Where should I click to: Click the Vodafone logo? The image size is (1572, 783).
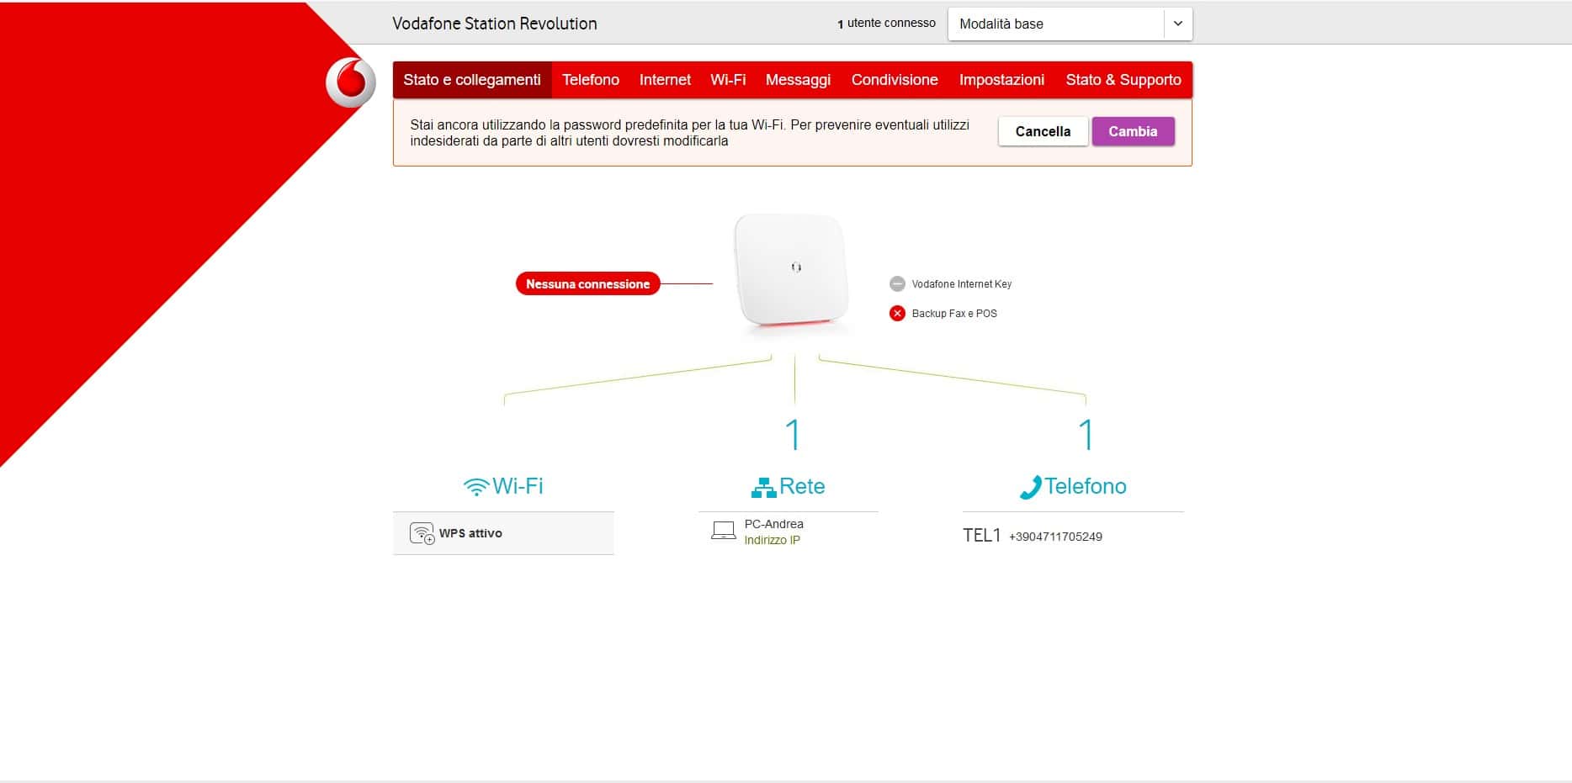click(x=348, y=81)
